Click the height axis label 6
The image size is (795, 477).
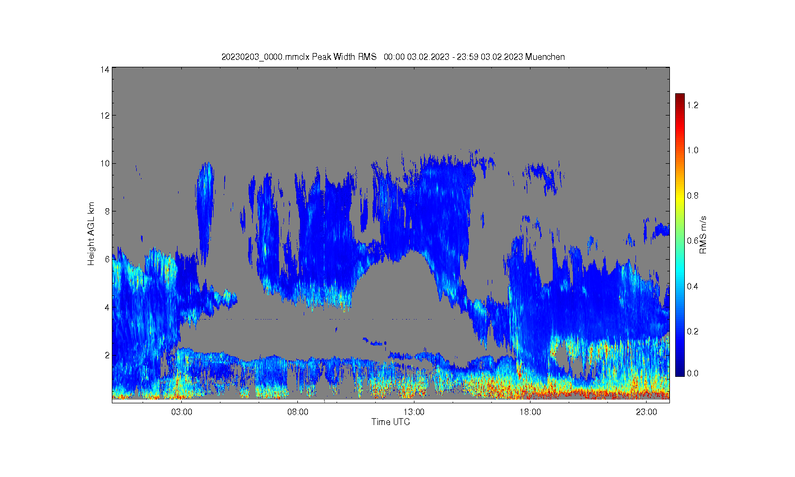tap(107, 259)
